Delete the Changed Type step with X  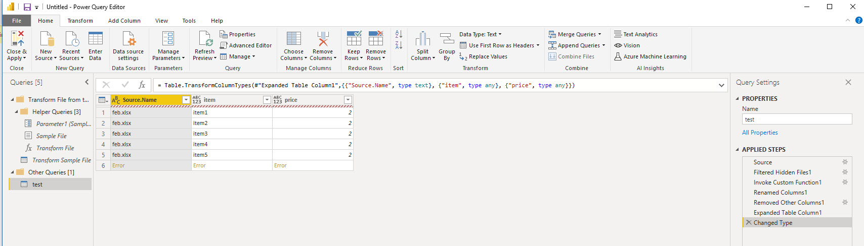(749, 222)
